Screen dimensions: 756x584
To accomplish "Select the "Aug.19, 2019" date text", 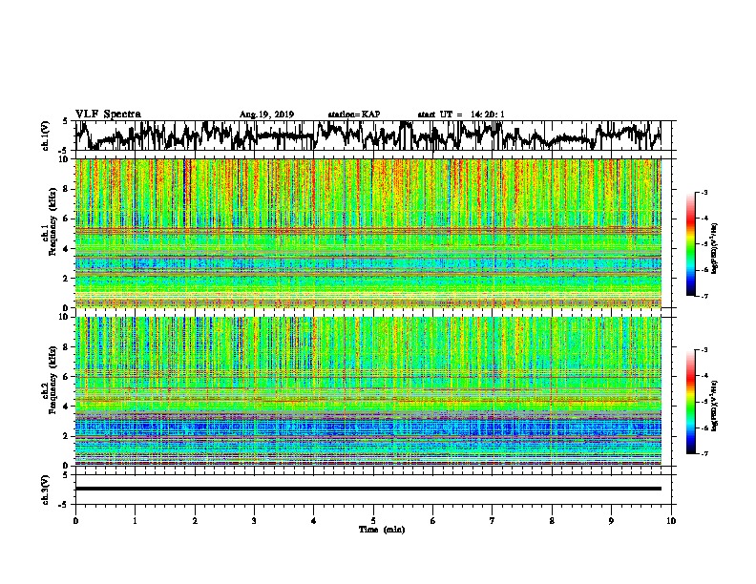I will tap(266, 115).
